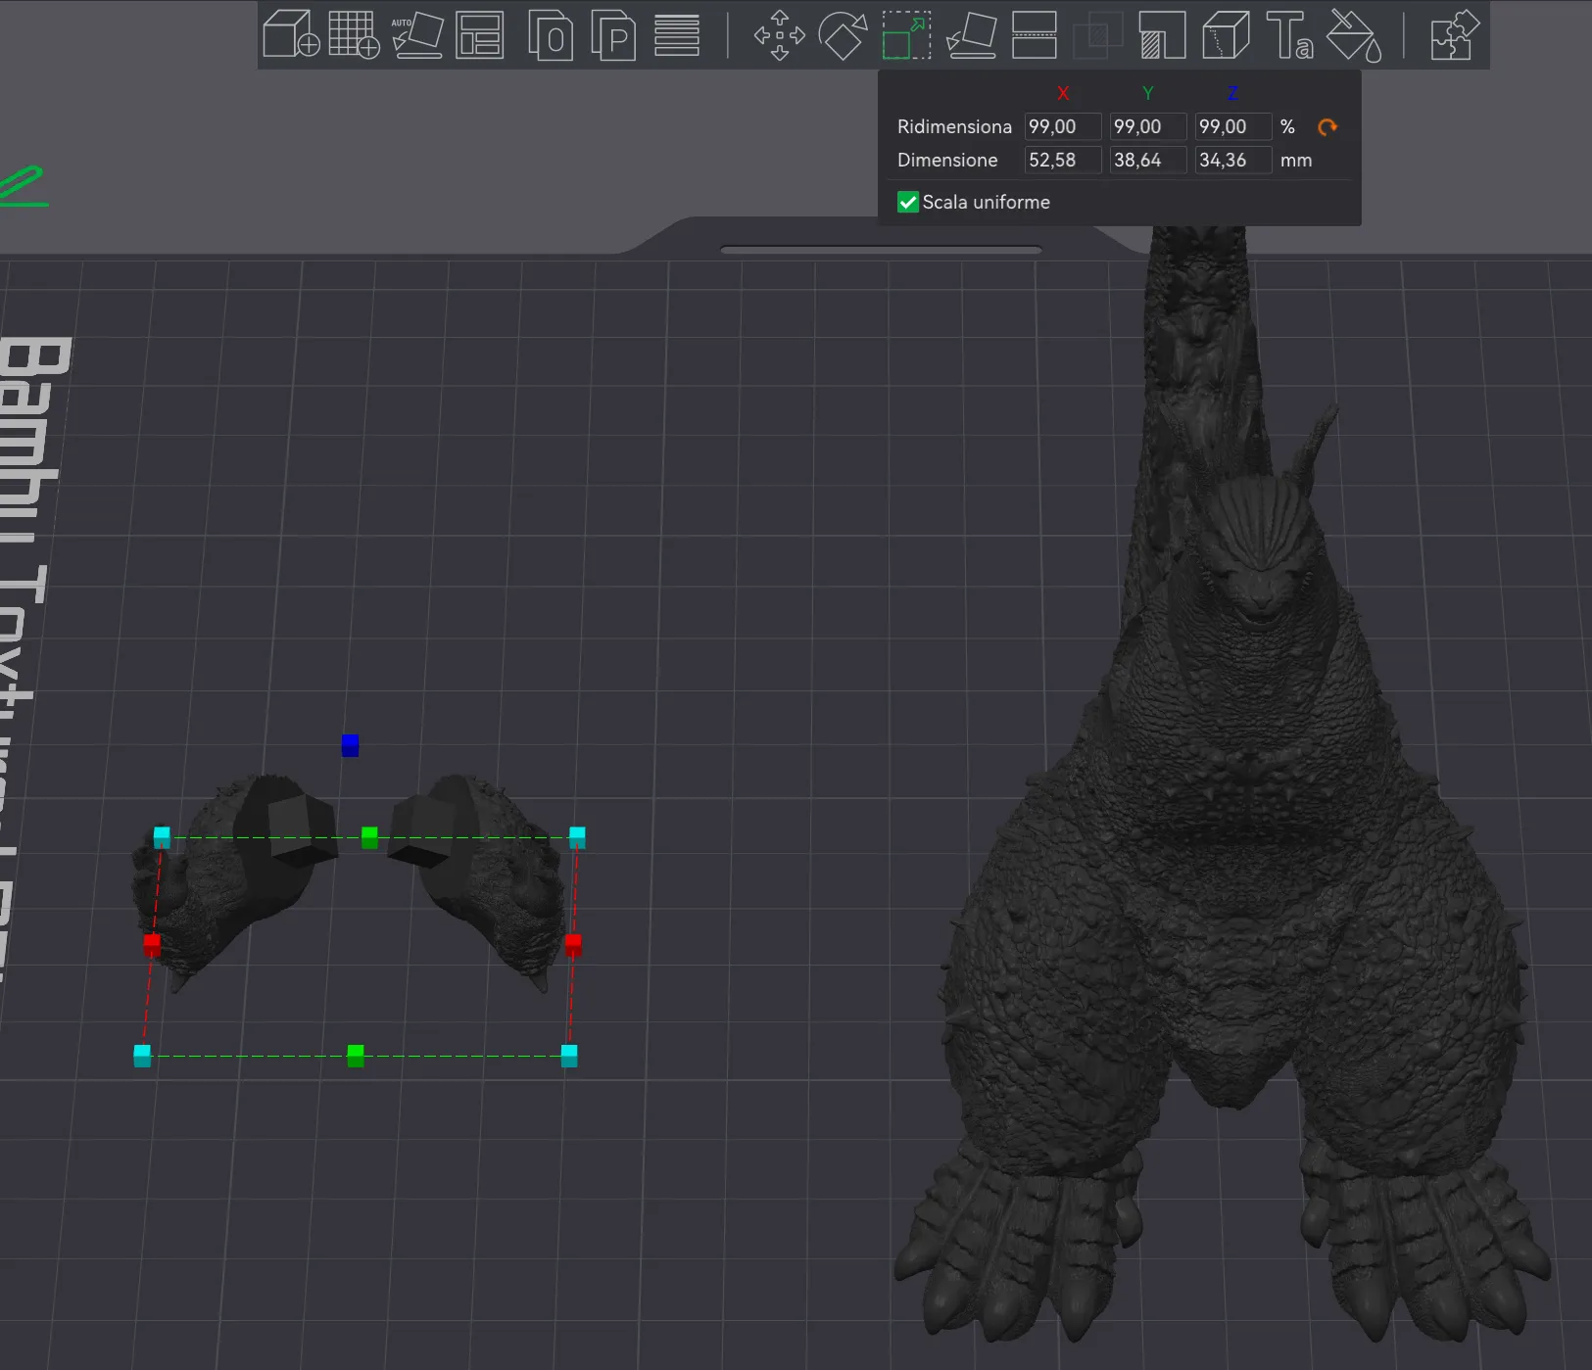Run the Auto orient tool
1592x1370 pixels.
point(417,35)
